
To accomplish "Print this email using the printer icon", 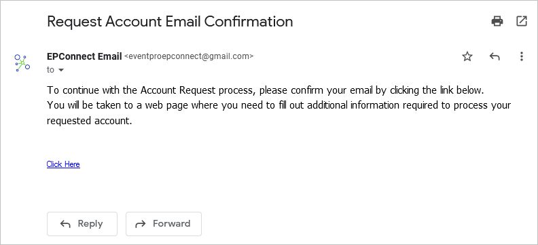I will pos(497,21).
